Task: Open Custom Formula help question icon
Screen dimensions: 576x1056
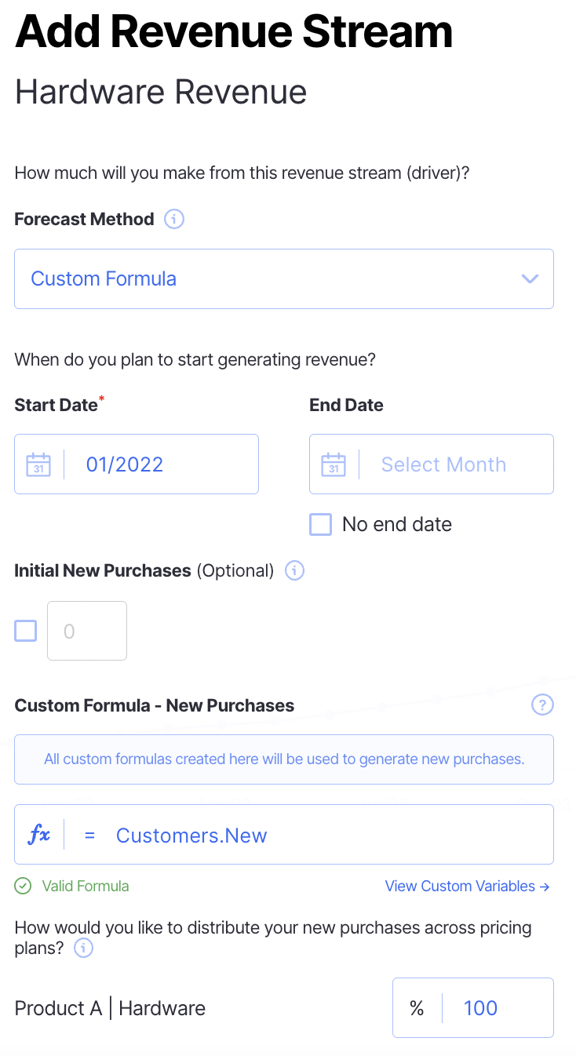Action: [x=542, y=705]
